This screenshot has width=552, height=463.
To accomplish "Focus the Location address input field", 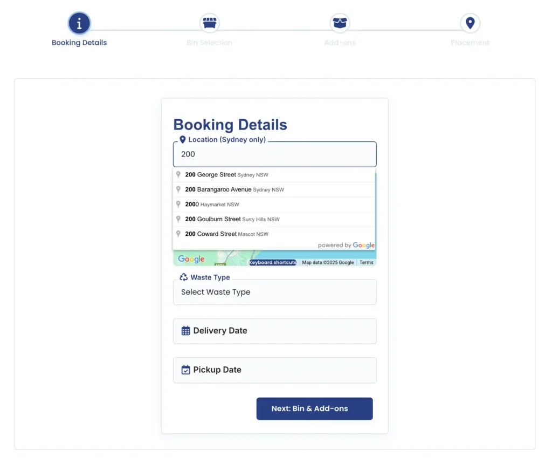I will tap(274, 154).
